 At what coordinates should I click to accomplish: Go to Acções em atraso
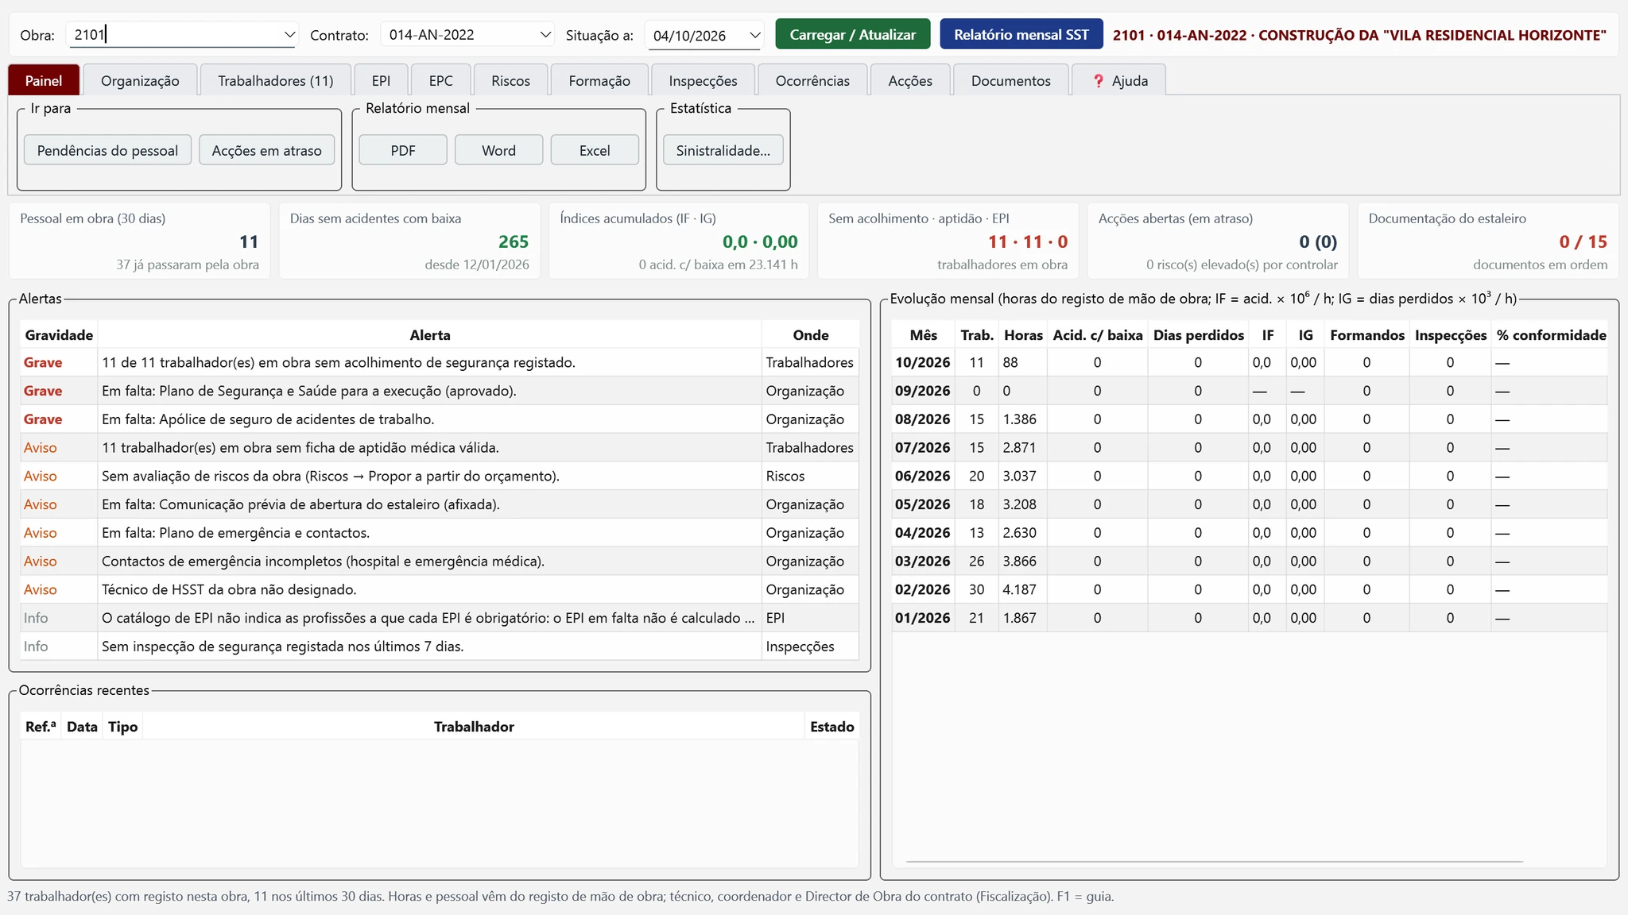point(267,150)
